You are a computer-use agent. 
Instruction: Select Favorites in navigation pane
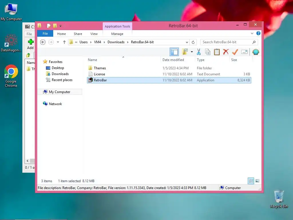pyautogui.click(x=56, y=62)
